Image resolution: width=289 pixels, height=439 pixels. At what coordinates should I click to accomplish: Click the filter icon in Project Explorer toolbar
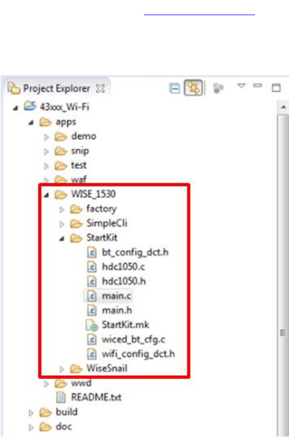218,88
